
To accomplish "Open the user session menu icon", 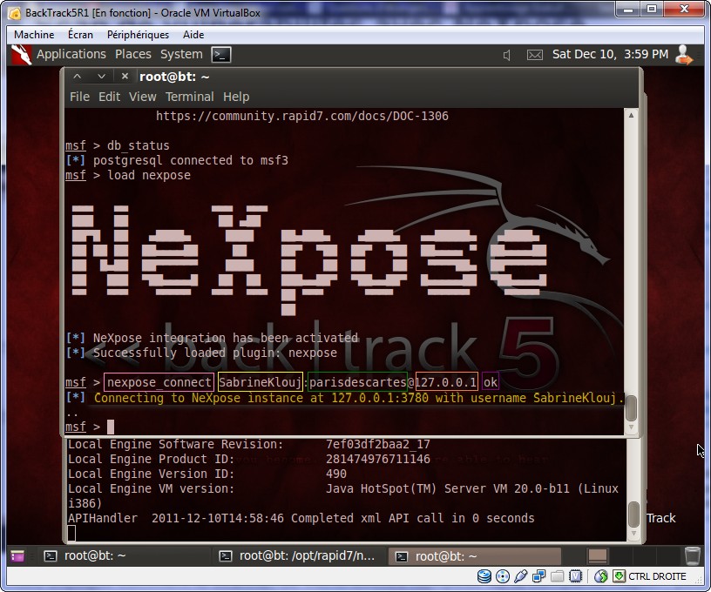I will [x=683, y=55].
